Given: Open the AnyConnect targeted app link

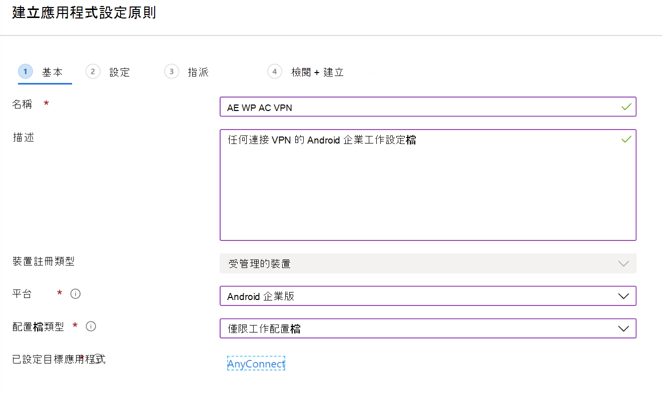Looking at the screenshot, I should tap(256, 364).
